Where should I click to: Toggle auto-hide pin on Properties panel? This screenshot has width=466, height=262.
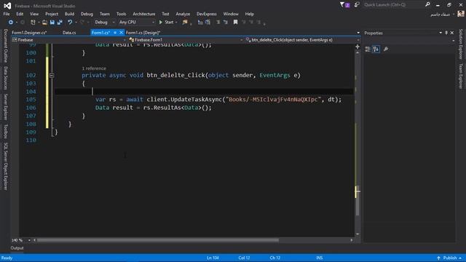point(446,33)
